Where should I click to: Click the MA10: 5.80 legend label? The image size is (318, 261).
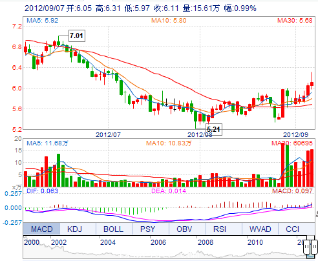point(169,21)
